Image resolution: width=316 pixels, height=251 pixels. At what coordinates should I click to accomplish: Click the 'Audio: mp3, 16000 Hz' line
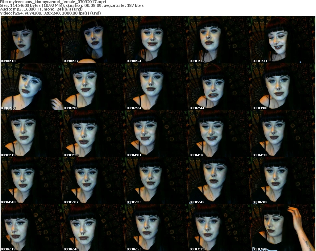click(41, 9)
